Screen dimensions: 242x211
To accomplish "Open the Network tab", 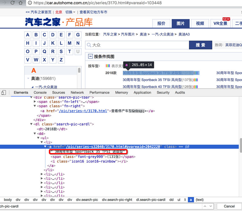I will click(77, 93).
